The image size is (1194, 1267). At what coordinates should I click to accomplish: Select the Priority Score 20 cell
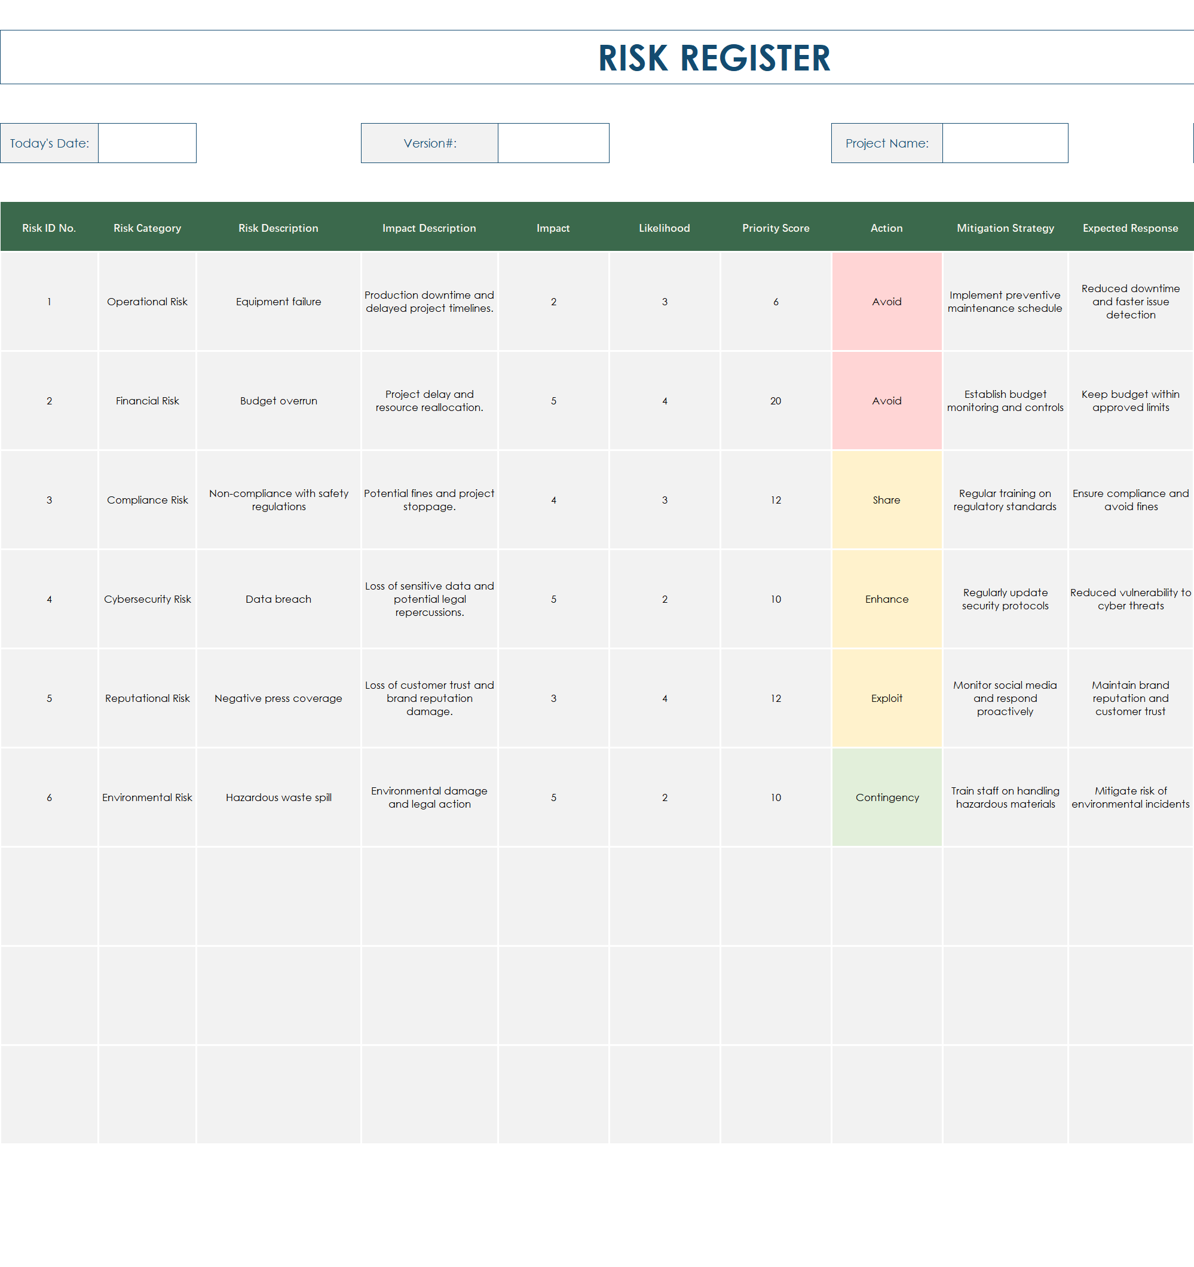pos(776,401)
